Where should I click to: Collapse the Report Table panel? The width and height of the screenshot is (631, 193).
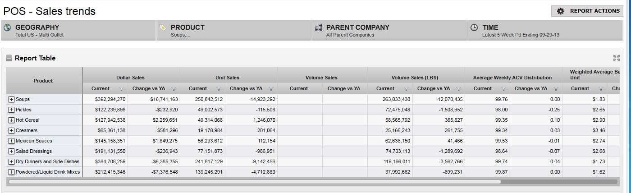(9, 58)
